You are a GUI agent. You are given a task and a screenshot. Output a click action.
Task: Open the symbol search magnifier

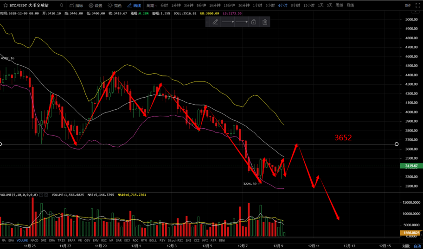pyautogui.click(x=61, y=6)
